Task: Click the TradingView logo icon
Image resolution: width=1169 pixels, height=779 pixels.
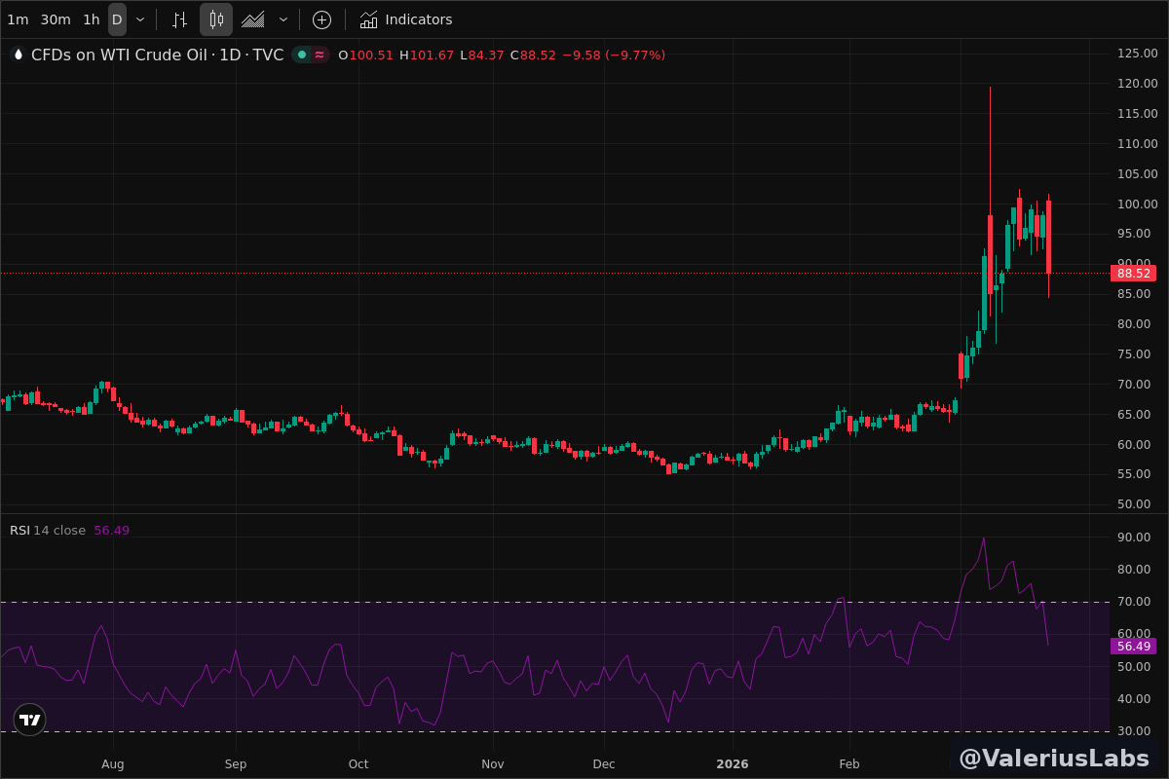Action: (x=30, y=720)
